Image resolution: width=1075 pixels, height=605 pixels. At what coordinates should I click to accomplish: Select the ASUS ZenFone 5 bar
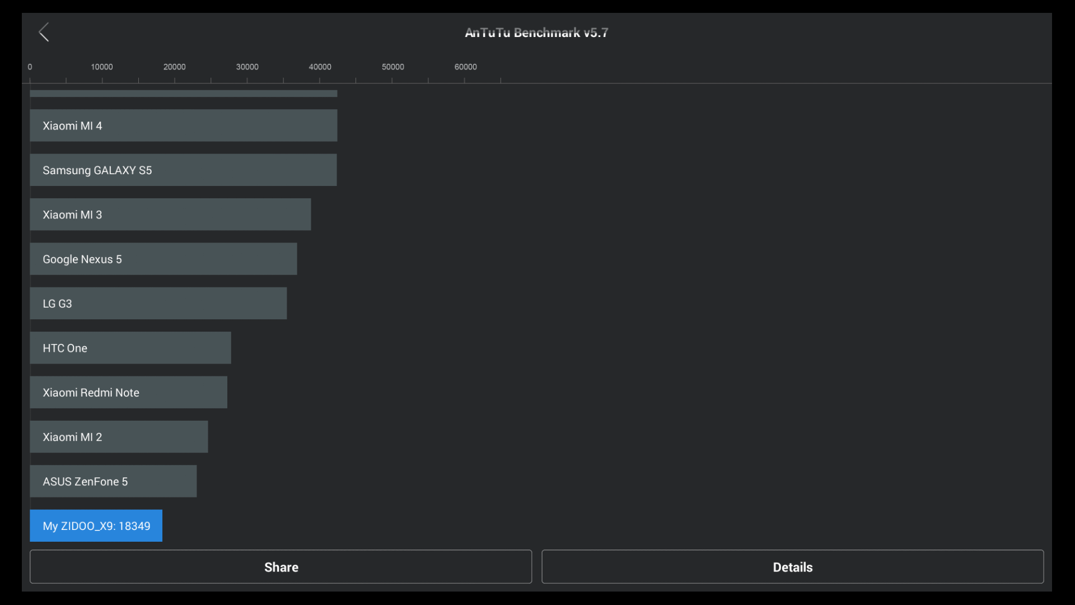[113, 481]
